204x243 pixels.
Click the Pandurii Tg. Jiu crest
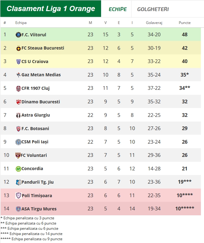18,182
